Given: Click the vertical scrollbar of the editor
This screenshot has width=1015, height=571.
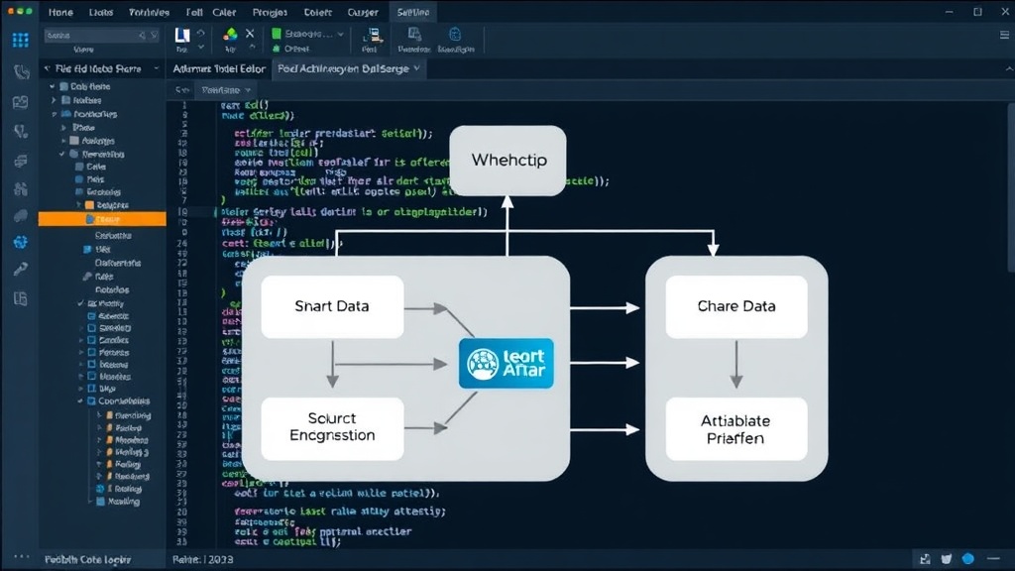Looking at the screenshot, I should click(x=1010, y=187).
